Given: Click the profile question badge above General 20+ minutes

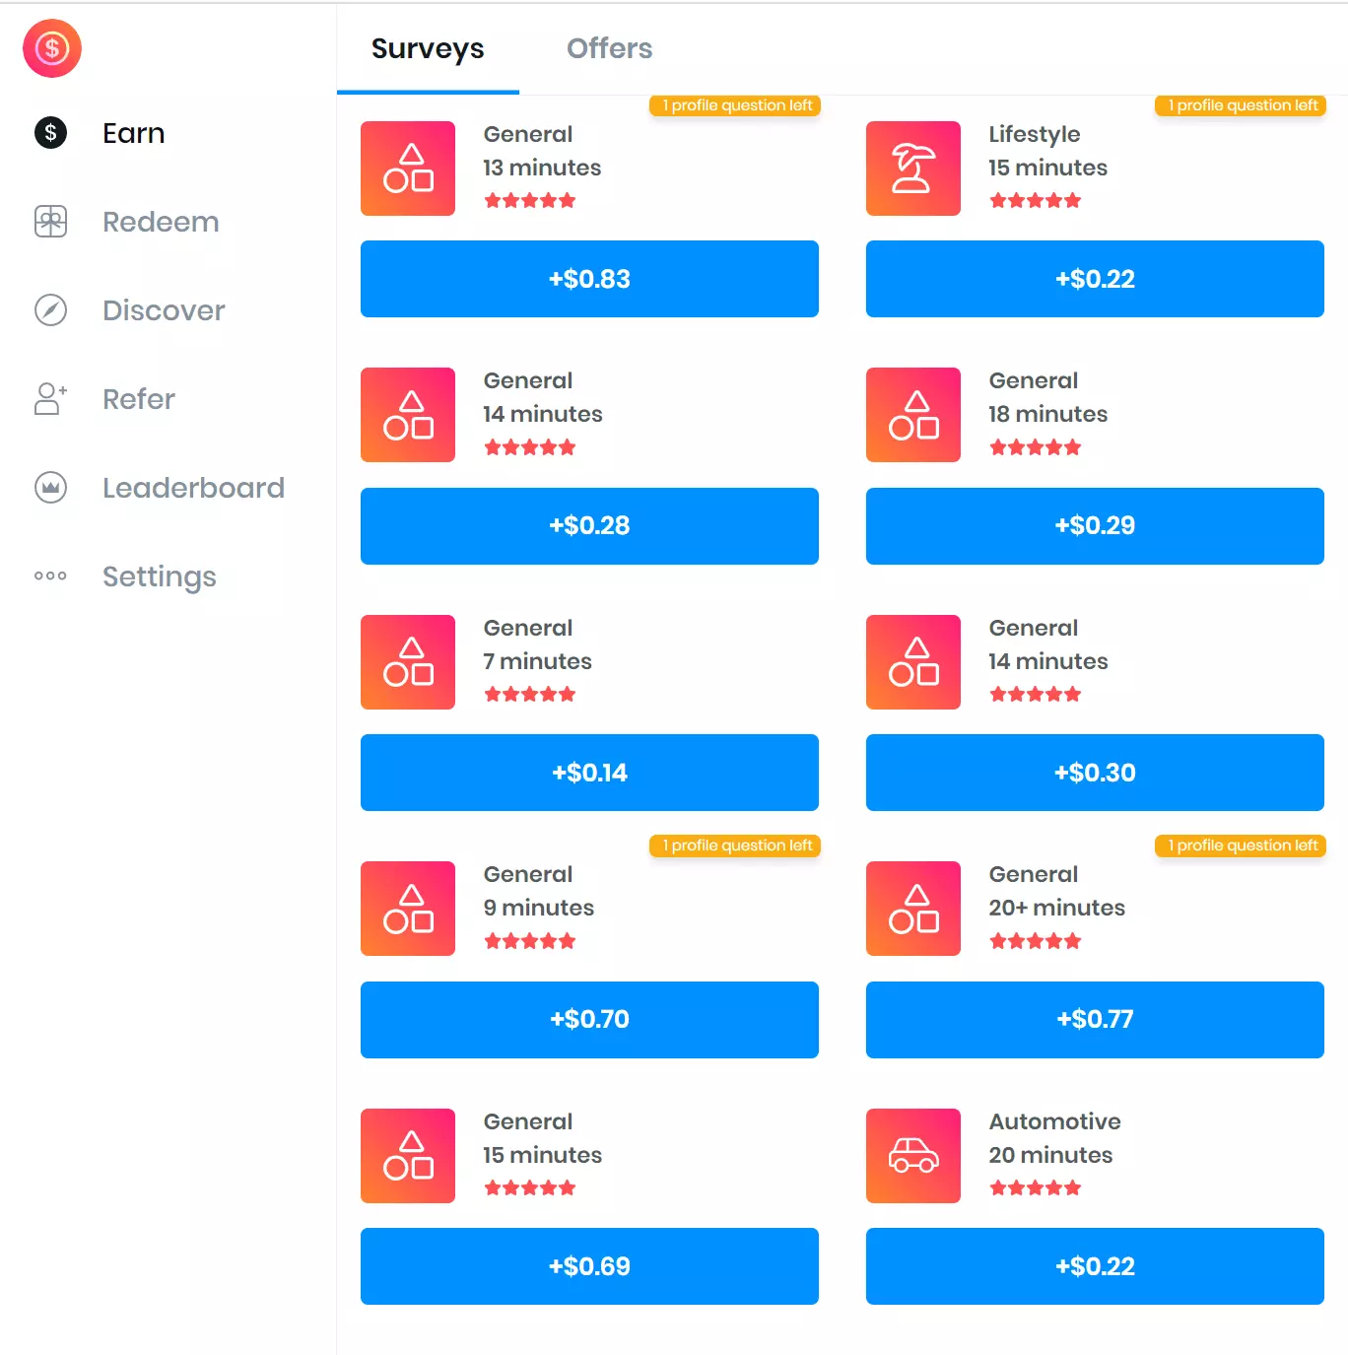Looking at the screenshot, I should coord(1241,846).
